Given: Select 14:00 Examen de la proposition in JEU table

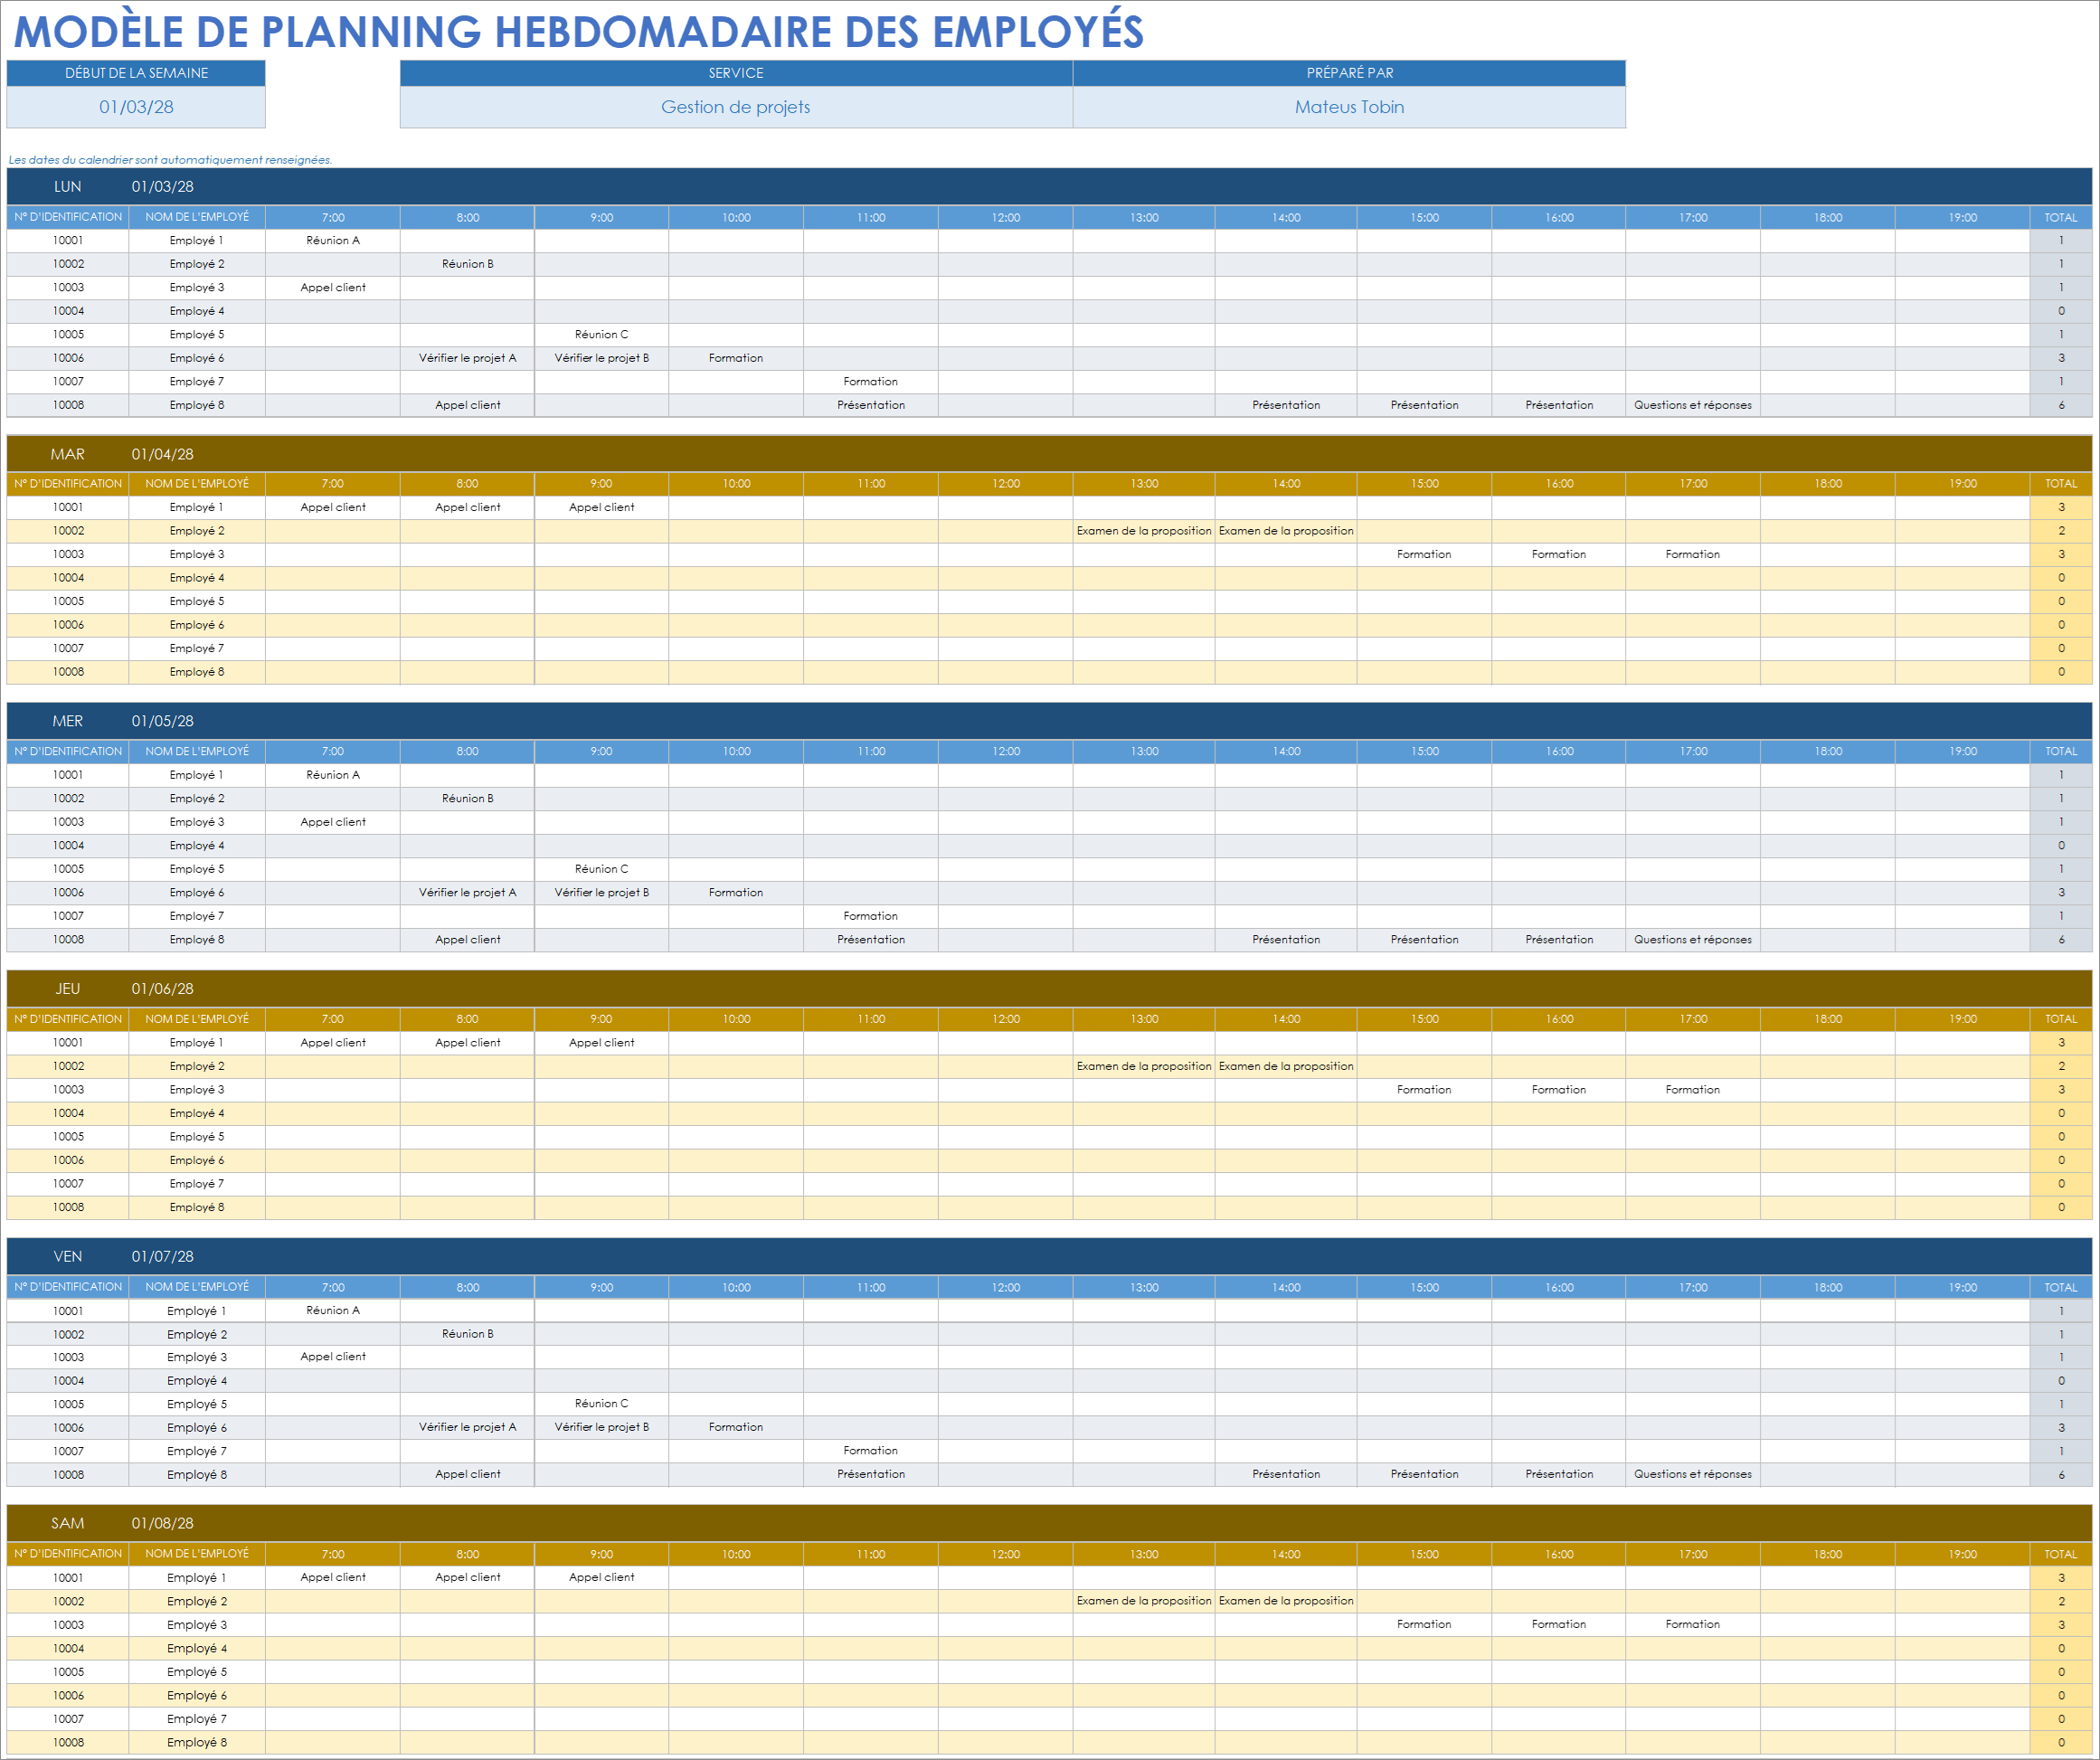Looking at the screenshot, I should (x=1286, y=1067).
